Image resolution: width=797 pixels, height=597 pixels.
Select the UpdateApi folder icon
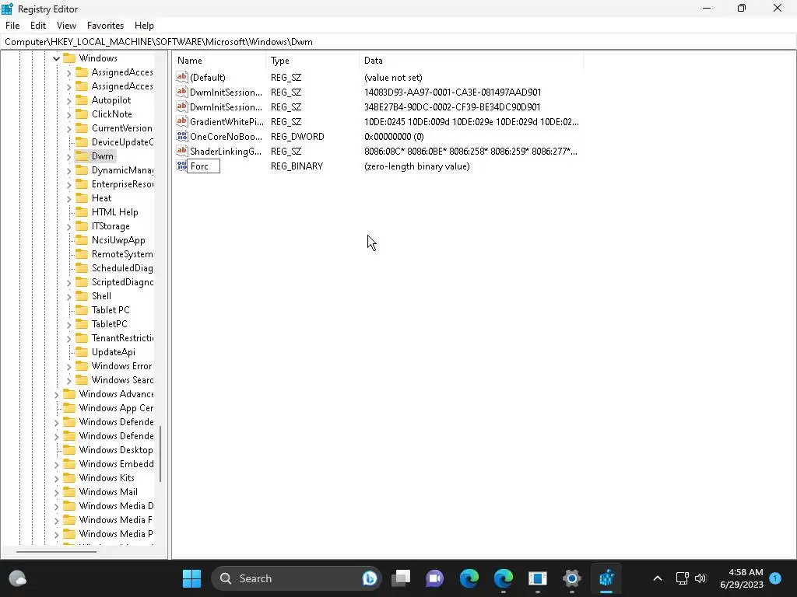pos(82,352)
